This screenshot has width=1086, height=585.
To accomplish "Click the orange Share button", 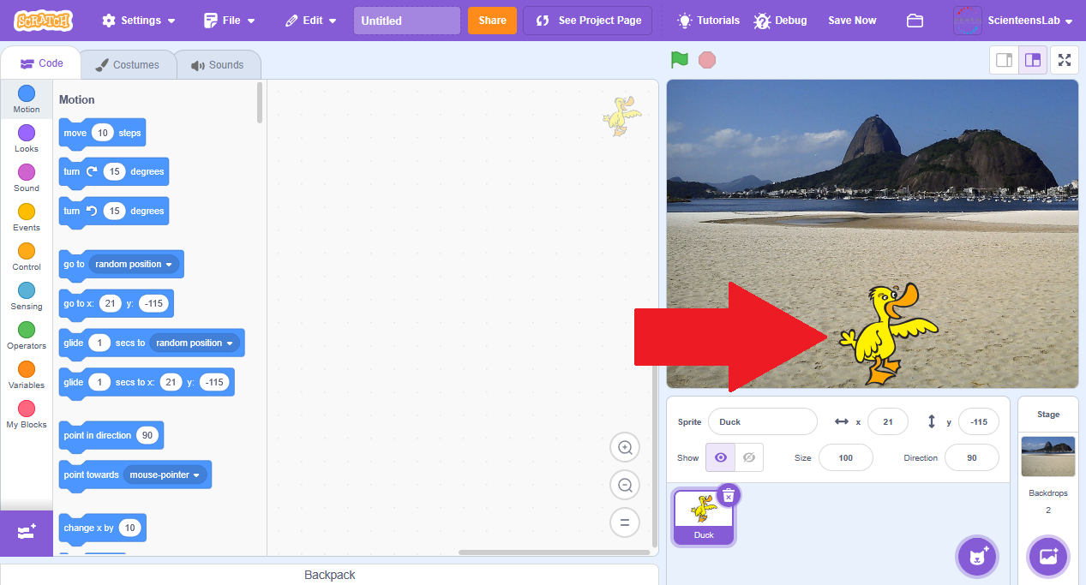I will tap(492, 21).
